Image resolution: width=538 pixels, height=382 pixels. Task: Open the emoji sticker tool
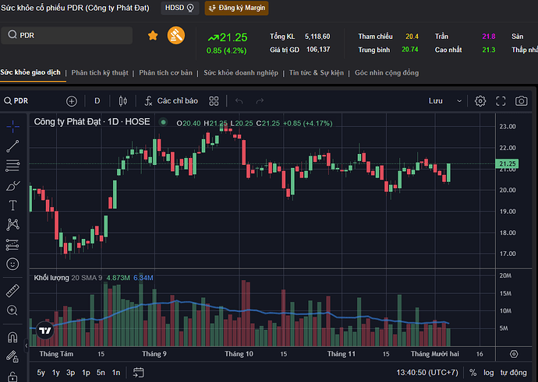tap(12, 264)
